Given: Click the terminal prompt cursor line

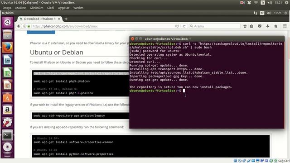Looking at the screenshot, I should pos(157,91).
